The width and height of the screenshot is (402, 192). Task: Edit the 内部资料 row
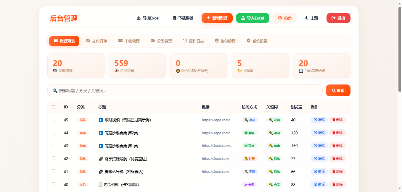(319, 184)
